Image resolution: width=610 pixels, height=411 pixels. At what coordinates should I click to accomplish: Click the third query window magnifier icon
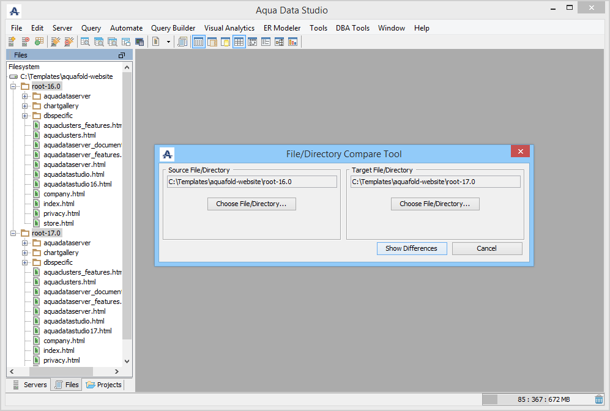[x=113, y=42]
